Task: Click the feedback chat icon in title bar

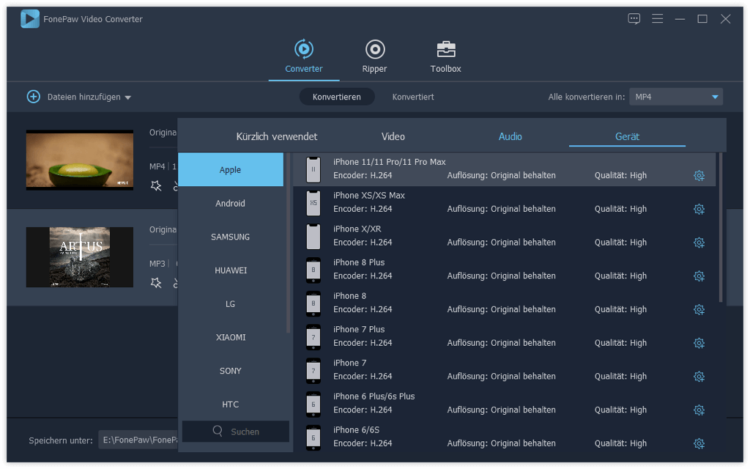Action: (x=634, y=19)
